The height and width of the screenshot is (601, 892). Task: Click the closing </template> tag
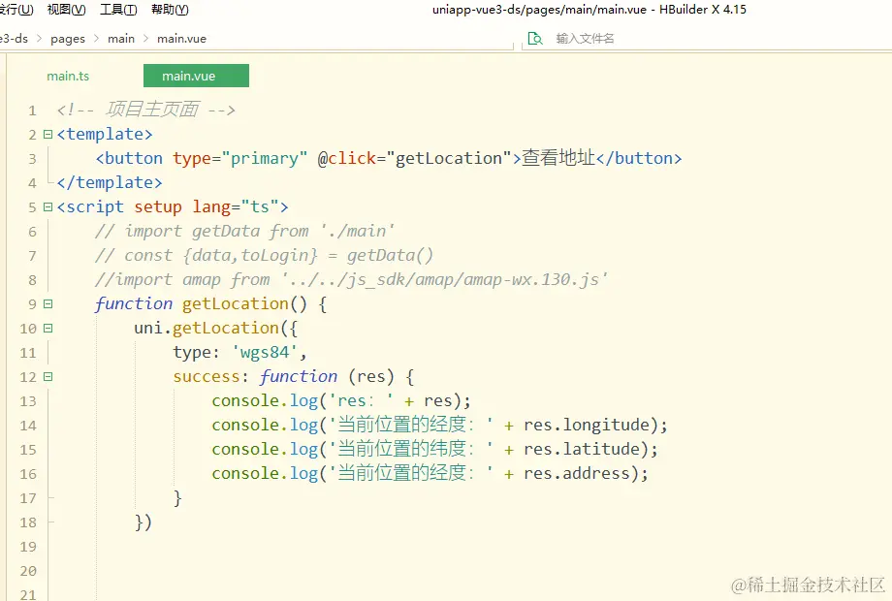[x=110, y=182]
